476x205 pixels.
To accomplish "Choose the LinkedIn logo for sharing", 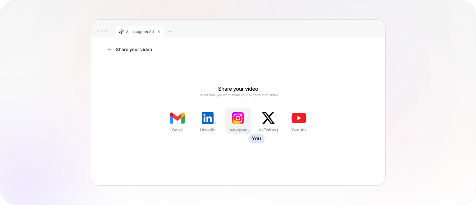I will pyautogui.click(x=208, y=118).
